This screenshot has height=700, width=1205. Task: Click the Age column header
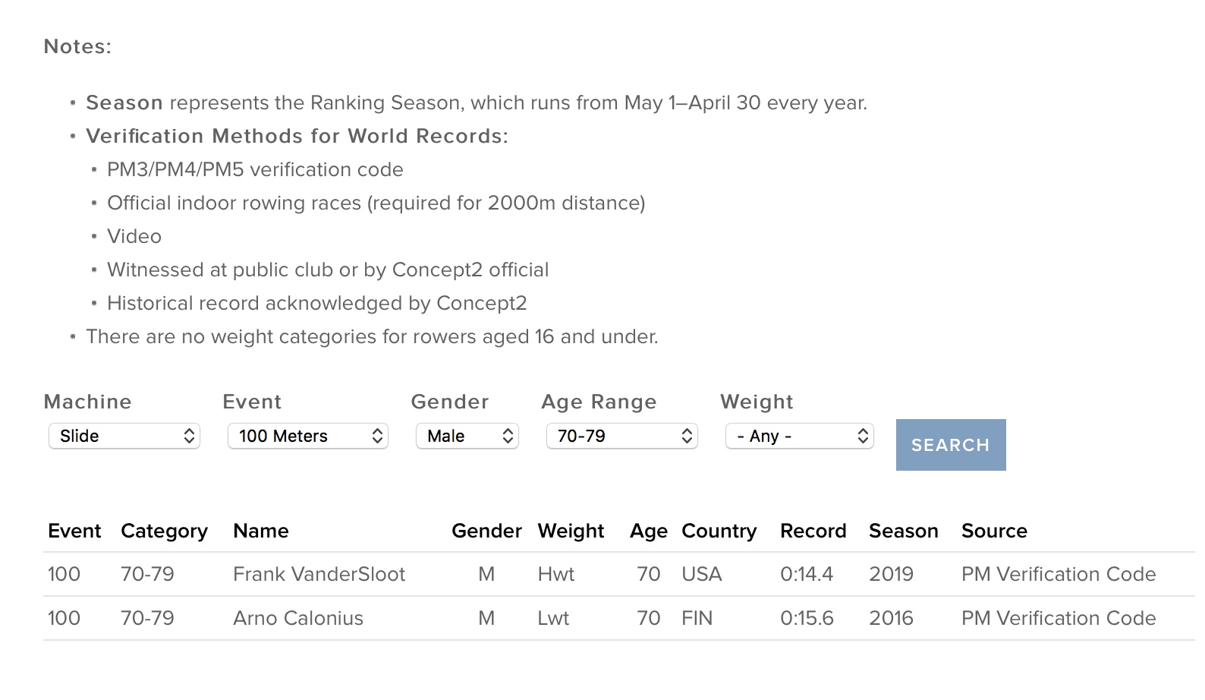tap(649, 531)
